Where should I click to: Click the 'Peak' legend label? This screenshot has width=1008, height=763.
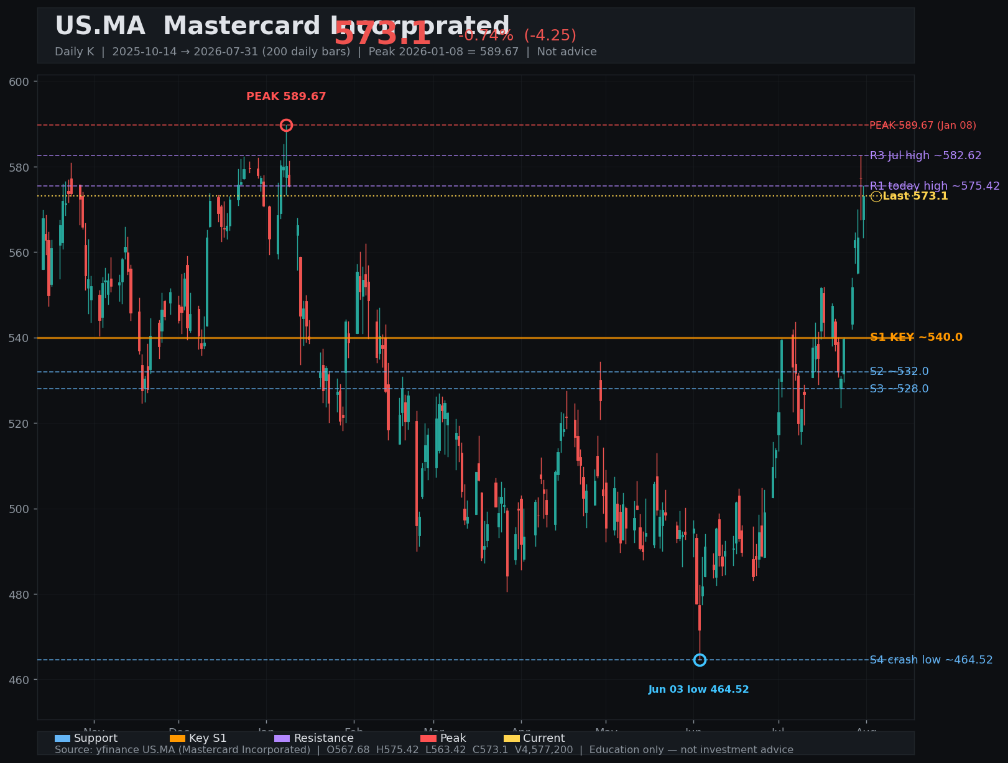453,739
